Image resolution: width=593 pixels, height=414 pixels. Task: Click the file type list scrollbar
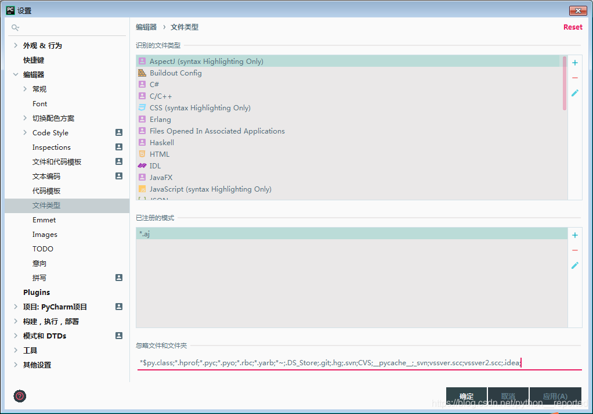pyautogui.click(x=564, y=83)
